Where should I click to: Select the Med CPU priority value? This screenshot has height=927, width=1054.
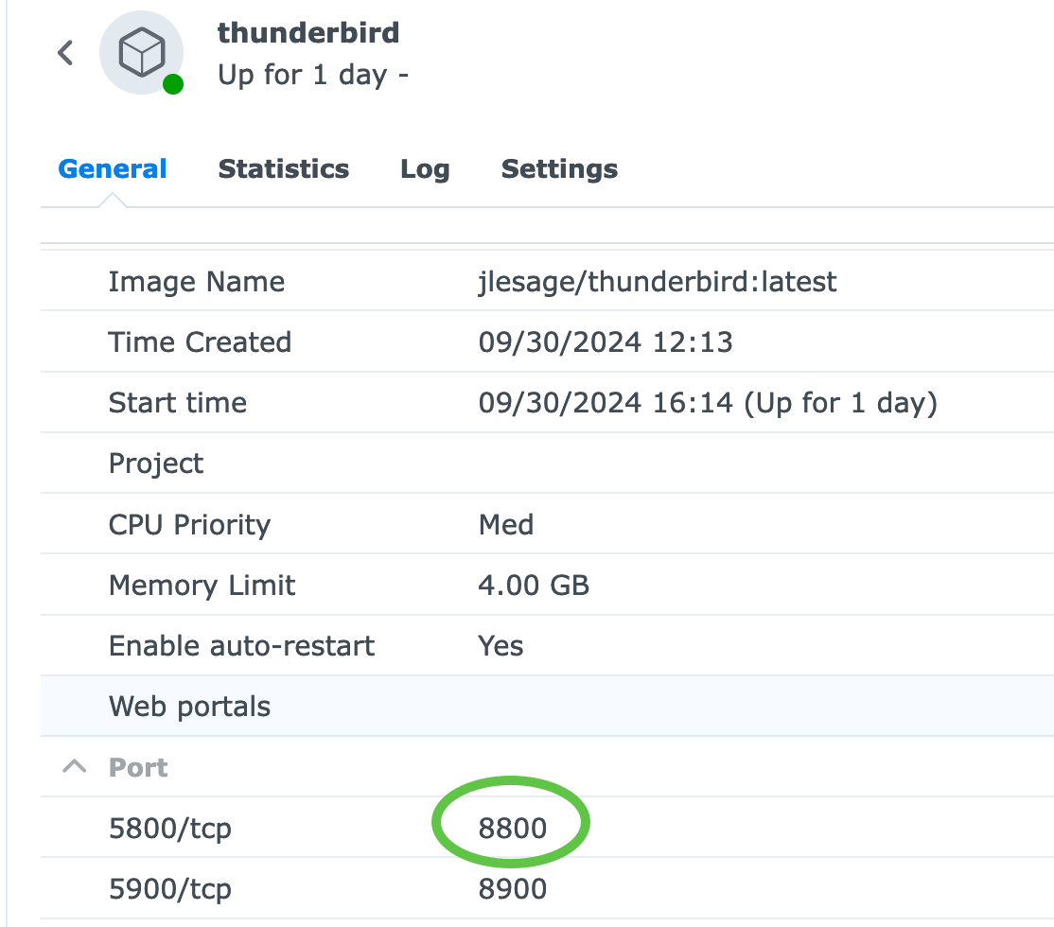[x=506, y=524]
